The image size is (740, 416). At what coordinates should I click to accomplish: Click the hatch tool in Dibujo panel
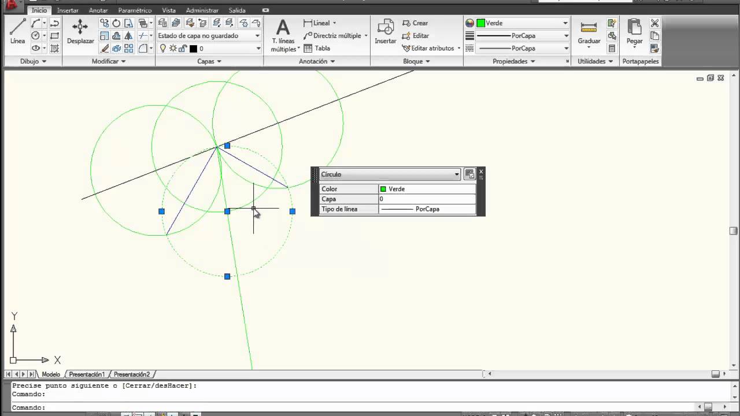tap(54, 49)
